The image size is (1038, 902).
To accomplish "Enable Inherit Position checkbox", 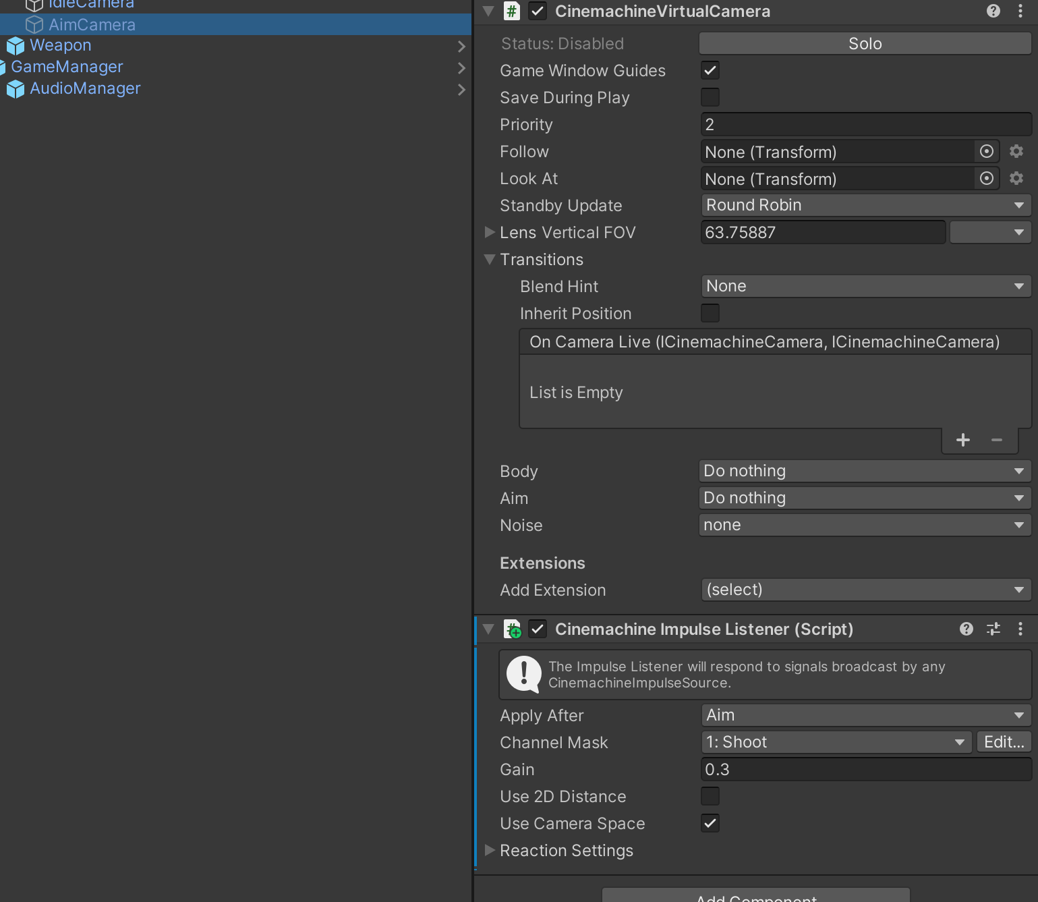I will point(710,313).
